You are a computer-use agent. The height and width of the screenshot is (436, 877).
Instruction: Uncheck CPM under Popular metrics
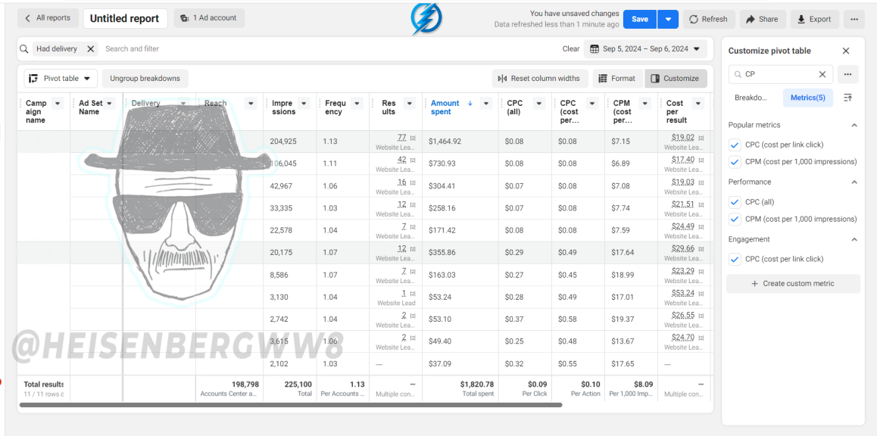click(x=735, y=162)
